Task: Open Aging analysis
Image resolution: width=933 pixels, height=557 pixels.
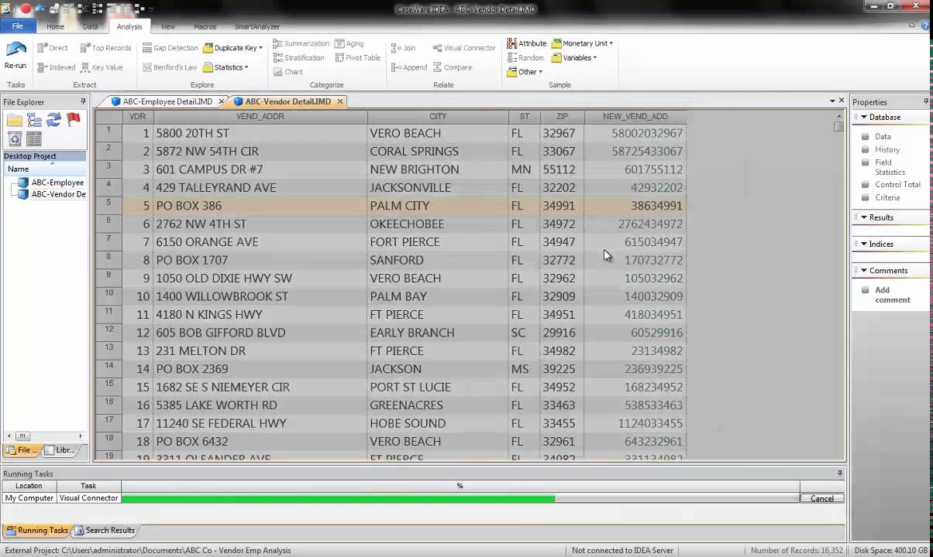Action: click(x=349, y=43)
